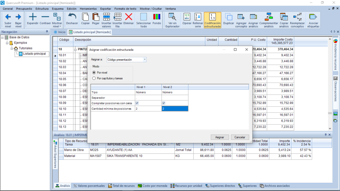Open Superiores directos bottom tab

pyautogui.click(x=220, y=186)
